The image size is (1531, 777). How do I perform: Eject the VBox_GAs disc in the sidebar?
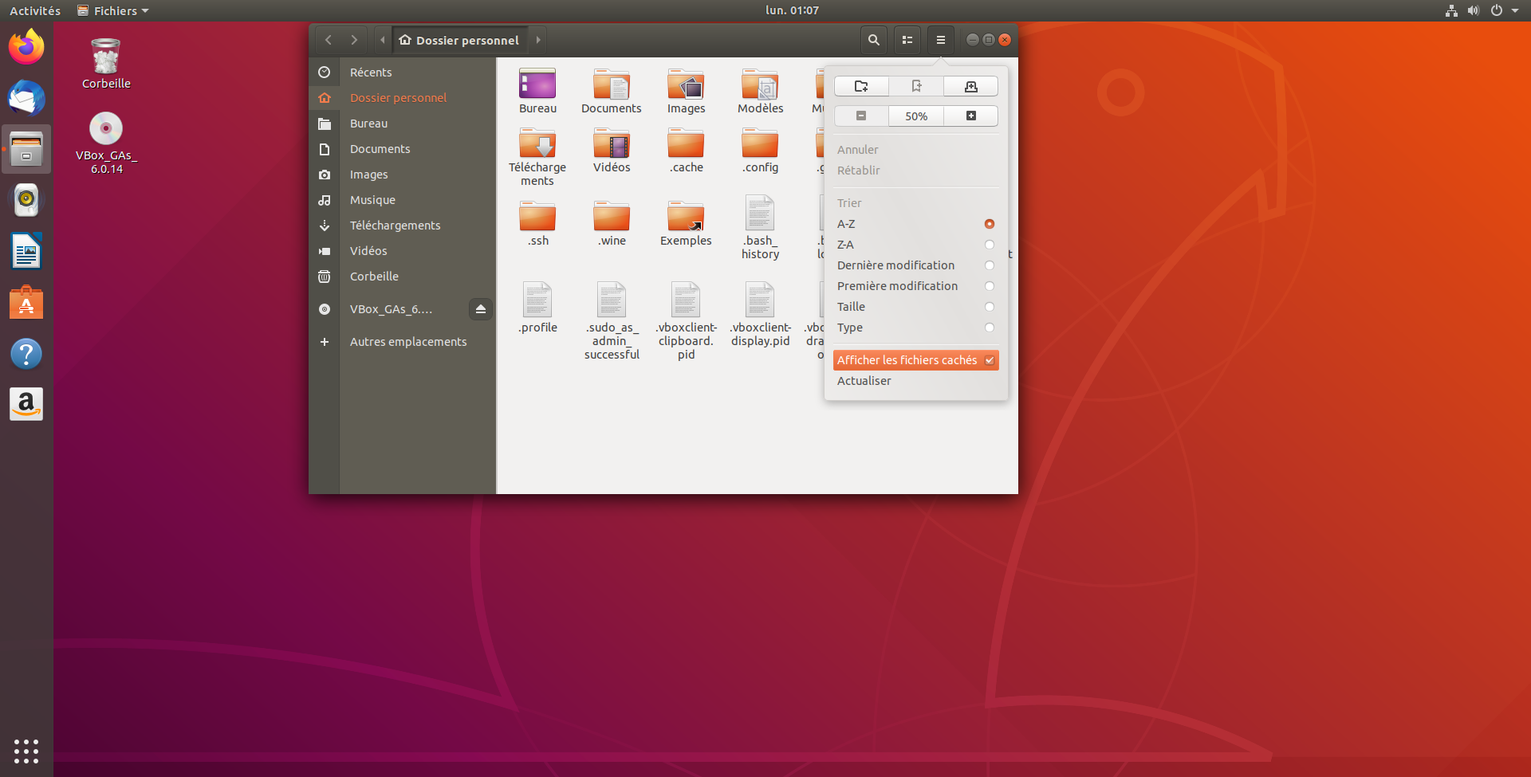click(x=481, y=309)
